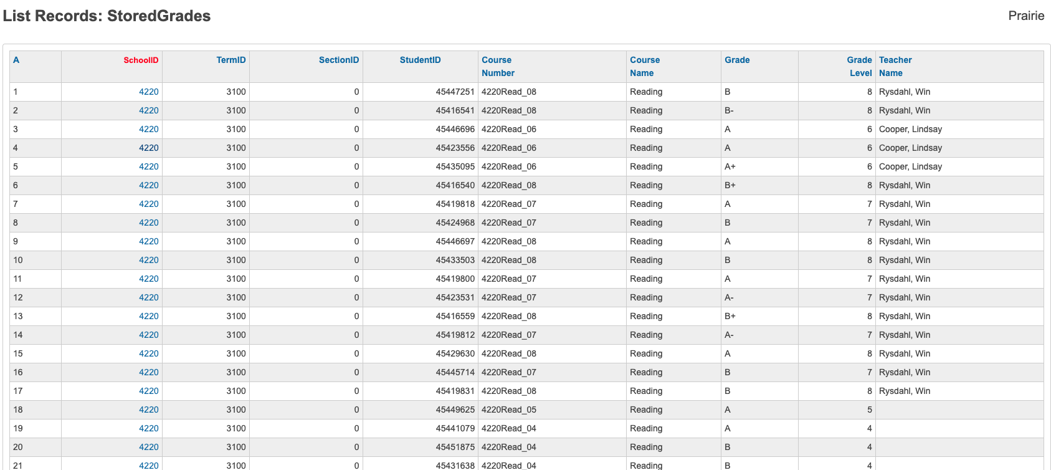Sort by the Grade column header
Image resolution: width=1051 pixels, height=470 pixels.
737,60
